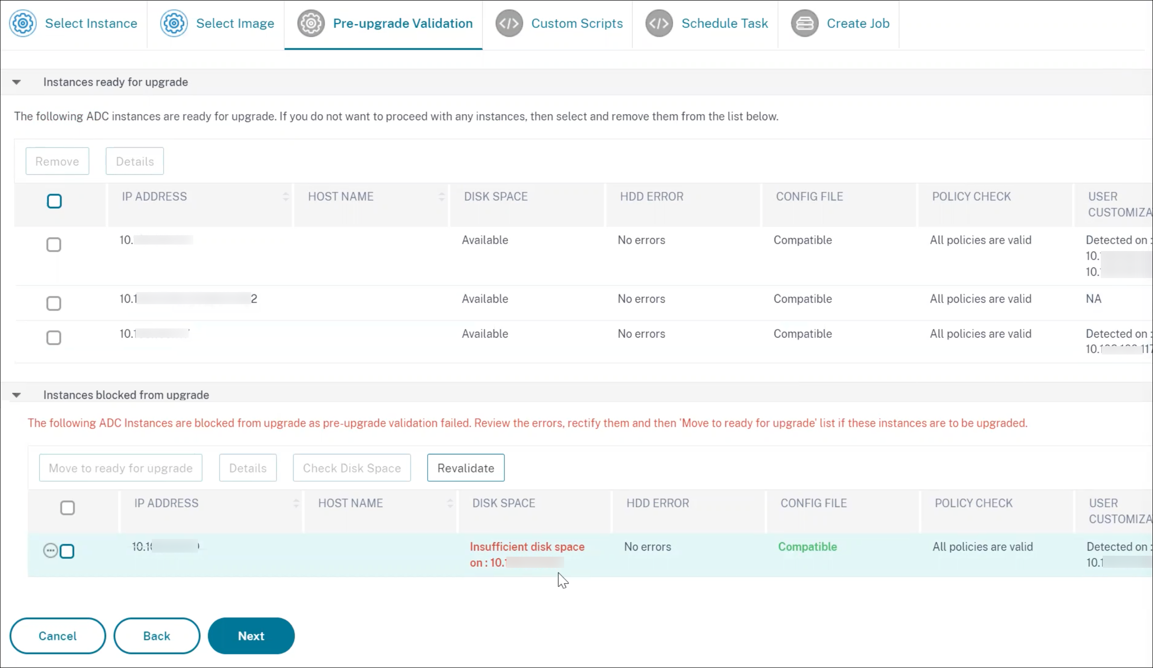The height and width of the screenshot is (668, 1153).
Task: Collapse the Instances ready for upgrade section
Action: [x=16, y=82]
